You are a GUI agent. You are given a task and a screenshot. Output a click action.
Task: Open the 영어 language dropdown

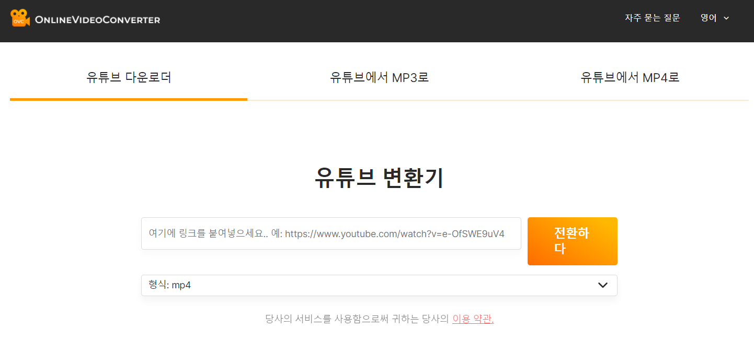(x=714, y=18)
